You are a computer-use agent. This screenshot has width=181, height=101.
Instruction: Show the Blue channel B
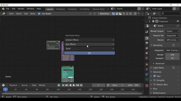[131, 14]
